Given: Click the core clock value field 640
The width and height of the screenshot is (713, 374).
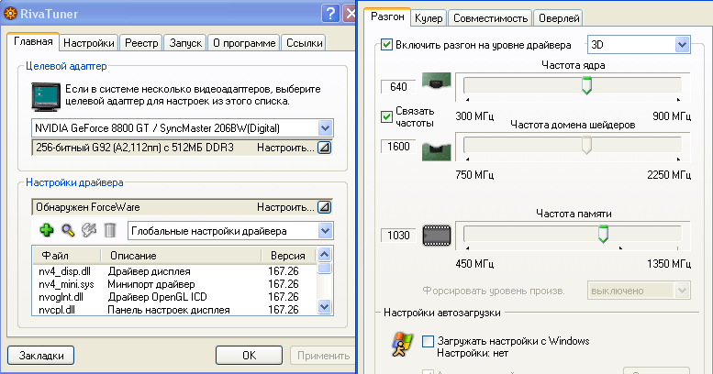Looking at the screenshot, I should coord(398,86).
